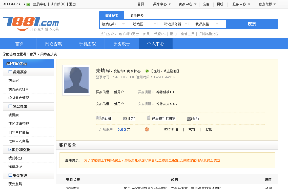
Task: Click the user avatar thumbnail
Action: [76, 80]
